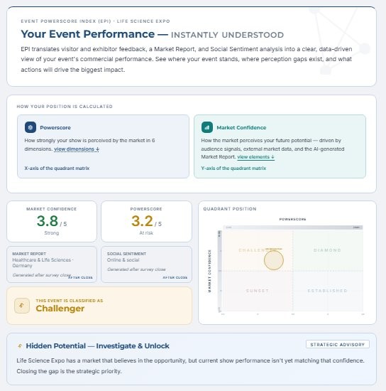Open the view elements link

click(256, 157)
